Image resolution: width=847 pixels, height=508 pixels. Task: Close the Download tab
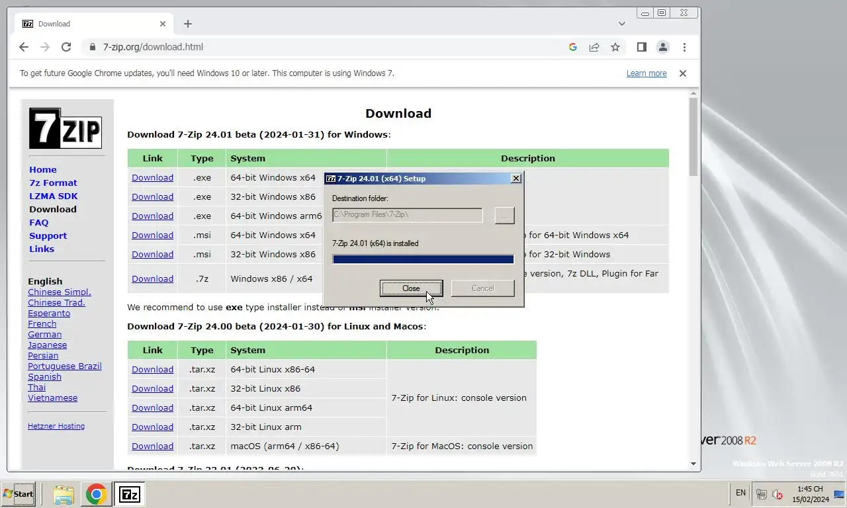pos(163,24)
